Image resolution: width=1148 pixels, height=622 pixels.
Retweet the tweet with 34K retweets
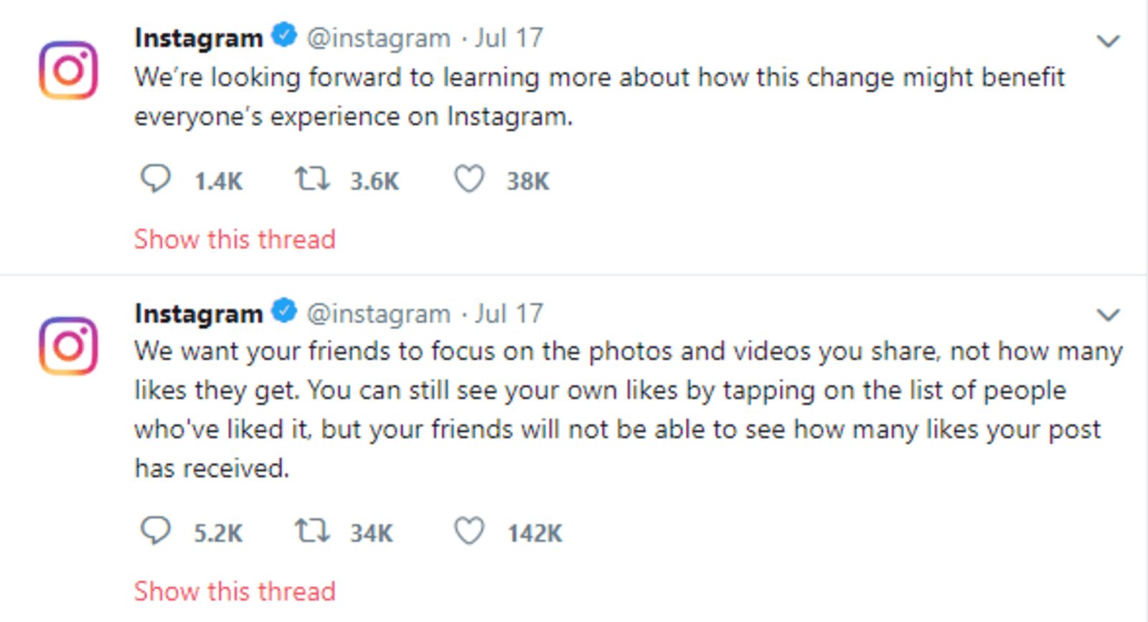(312, 531)
